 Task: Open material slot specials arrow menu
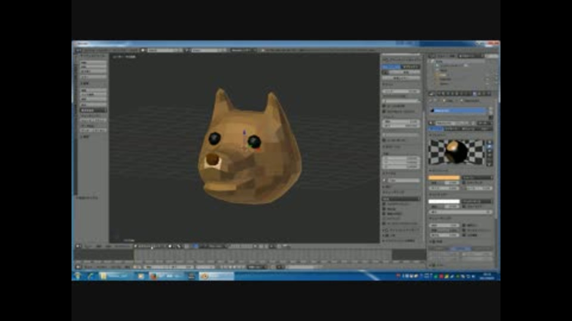[x=490, y=118]
